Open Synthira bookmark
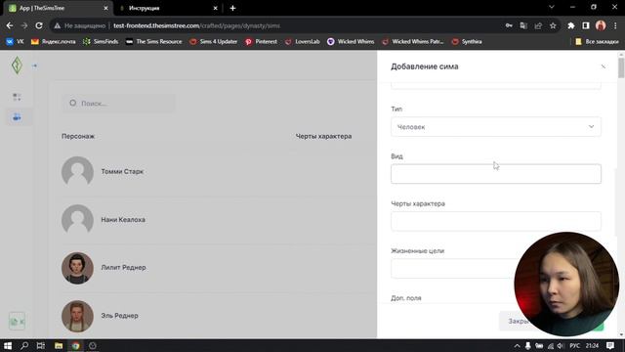The image size is (625, 352). [467, 41]
